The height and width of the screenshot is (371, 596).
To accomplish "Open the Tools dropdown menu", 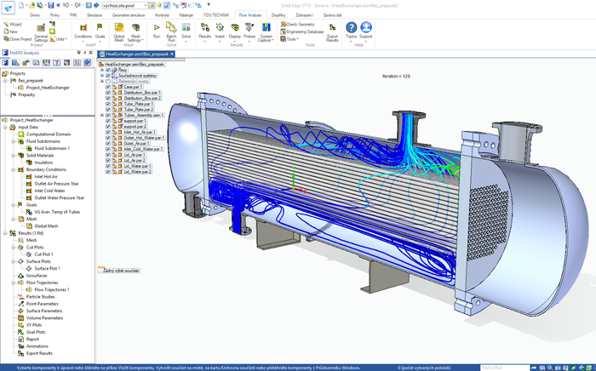I will [x=289, y=39].
